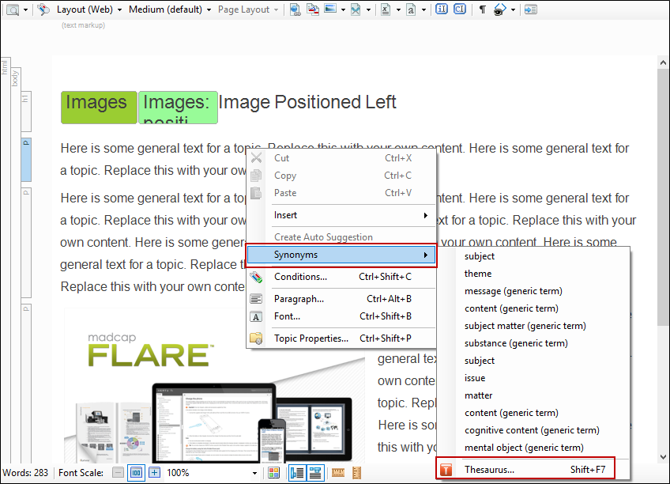Click the green Images marker in heading
This screenshot has width=670, height=484.
pos(99,108)
